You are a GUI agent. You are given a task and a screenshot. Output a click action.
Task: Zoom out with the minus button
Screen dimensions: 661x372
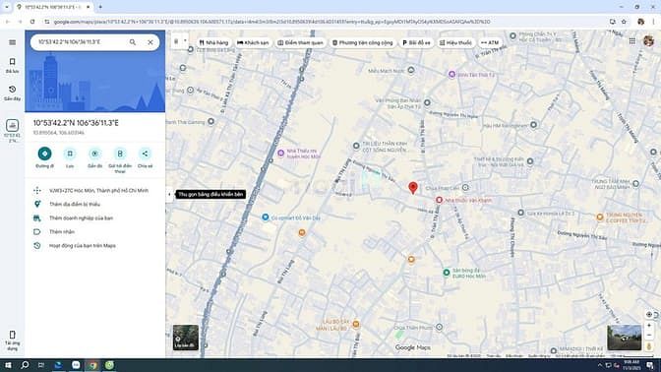[649, 336]
